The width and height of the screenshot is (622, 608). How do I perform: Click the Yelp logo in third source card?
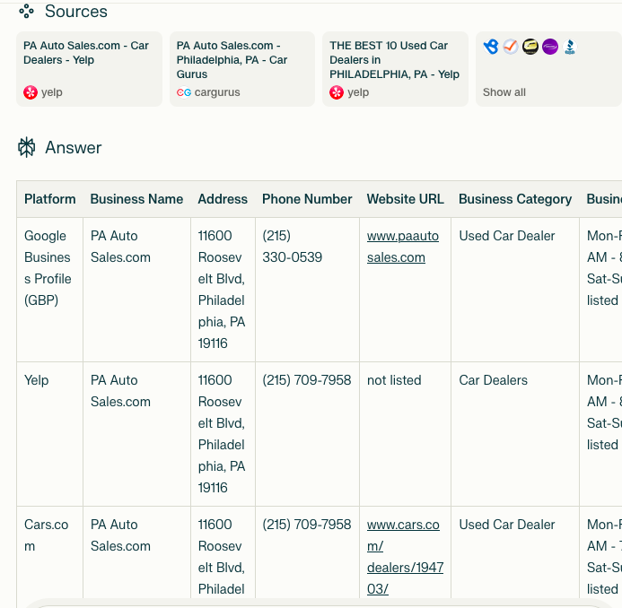[x=337, y=92]
